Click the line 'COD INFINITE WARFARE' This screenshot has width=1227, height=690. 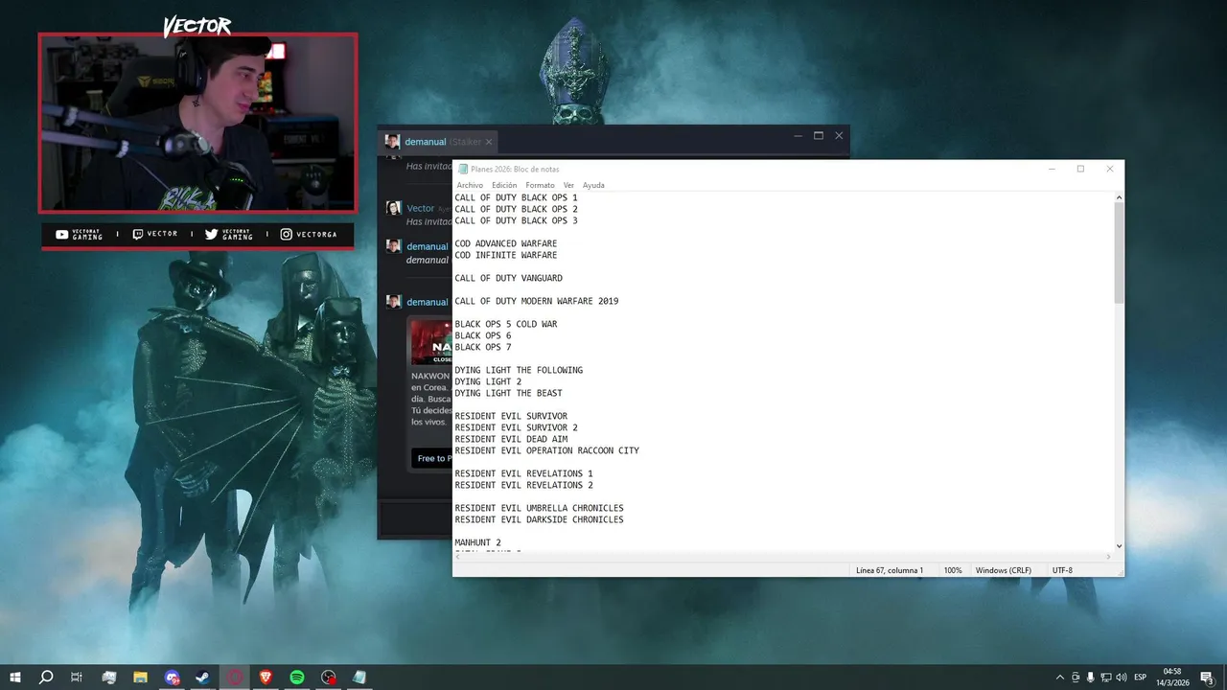click(x=505, y=255)
